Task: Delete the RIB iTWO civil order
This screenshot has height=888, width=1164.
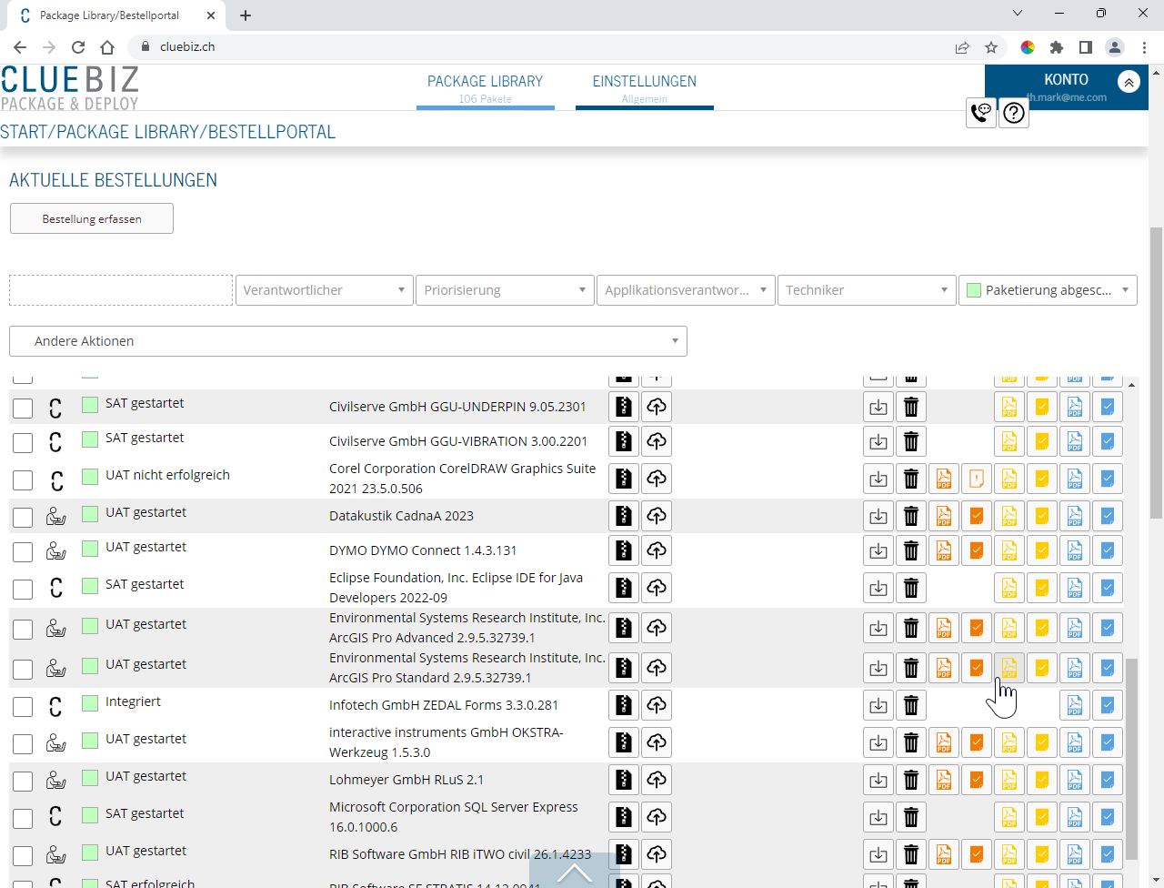Action: pyautogui.click(x=911, y=854)
